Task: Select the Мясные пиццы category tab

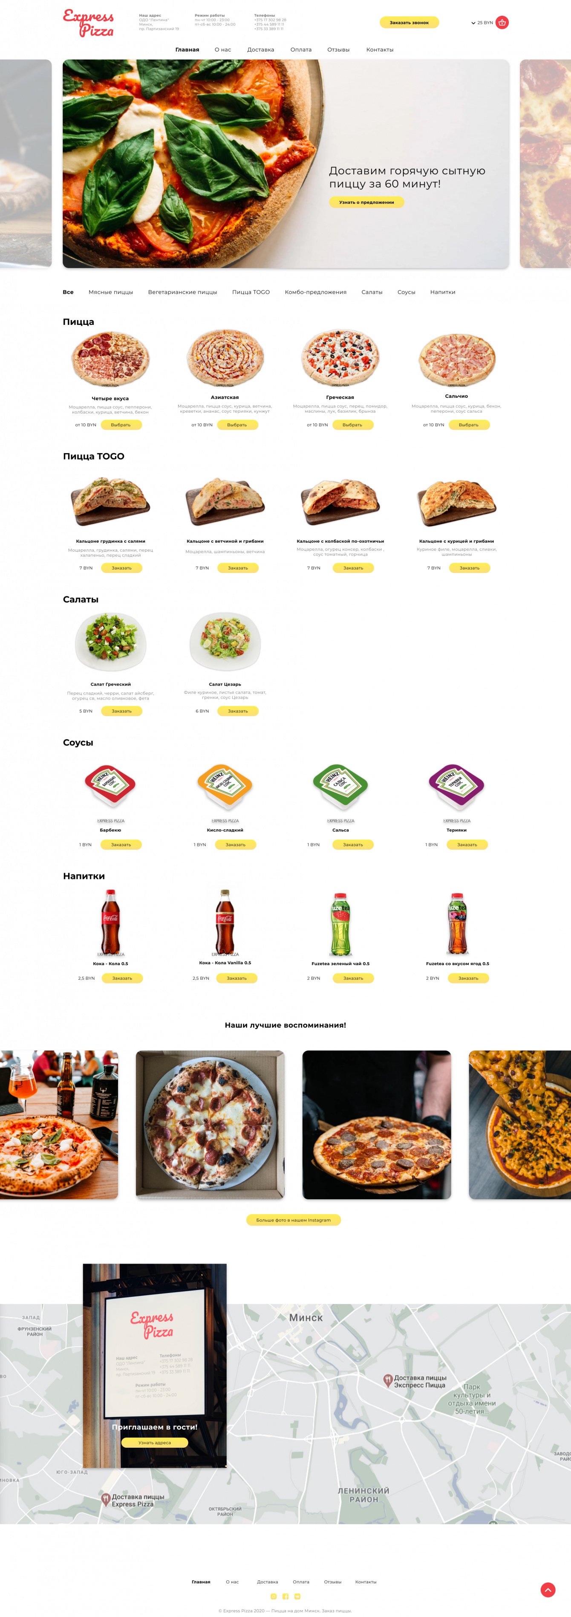Action: coord(110,292)
